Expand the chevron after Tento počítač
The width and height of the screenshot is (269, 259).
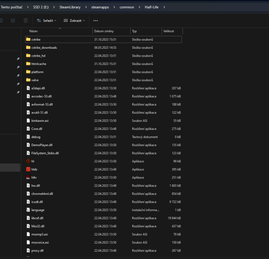[x=28, y=7]
